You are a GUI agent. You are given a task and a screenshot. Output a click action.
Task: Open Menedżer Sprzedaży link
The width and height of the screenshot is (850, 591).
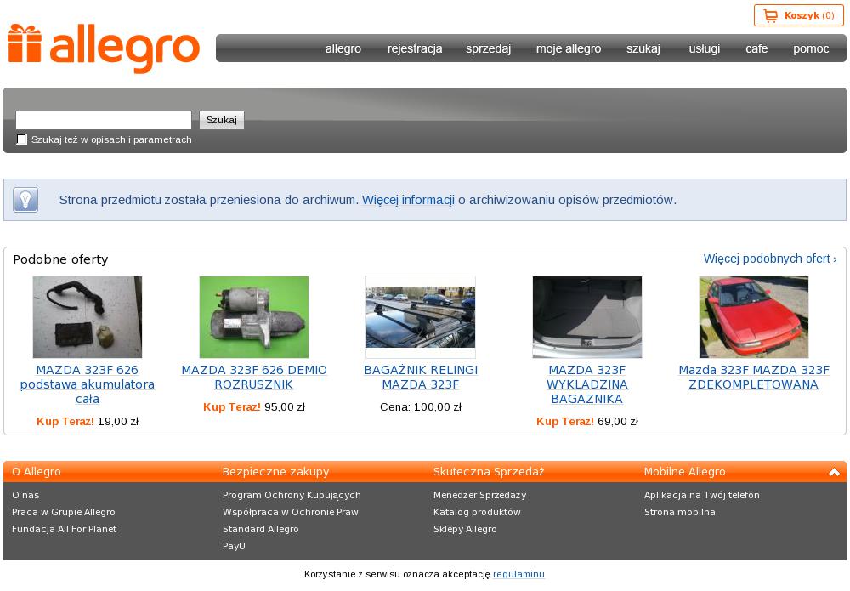point(479,495)
